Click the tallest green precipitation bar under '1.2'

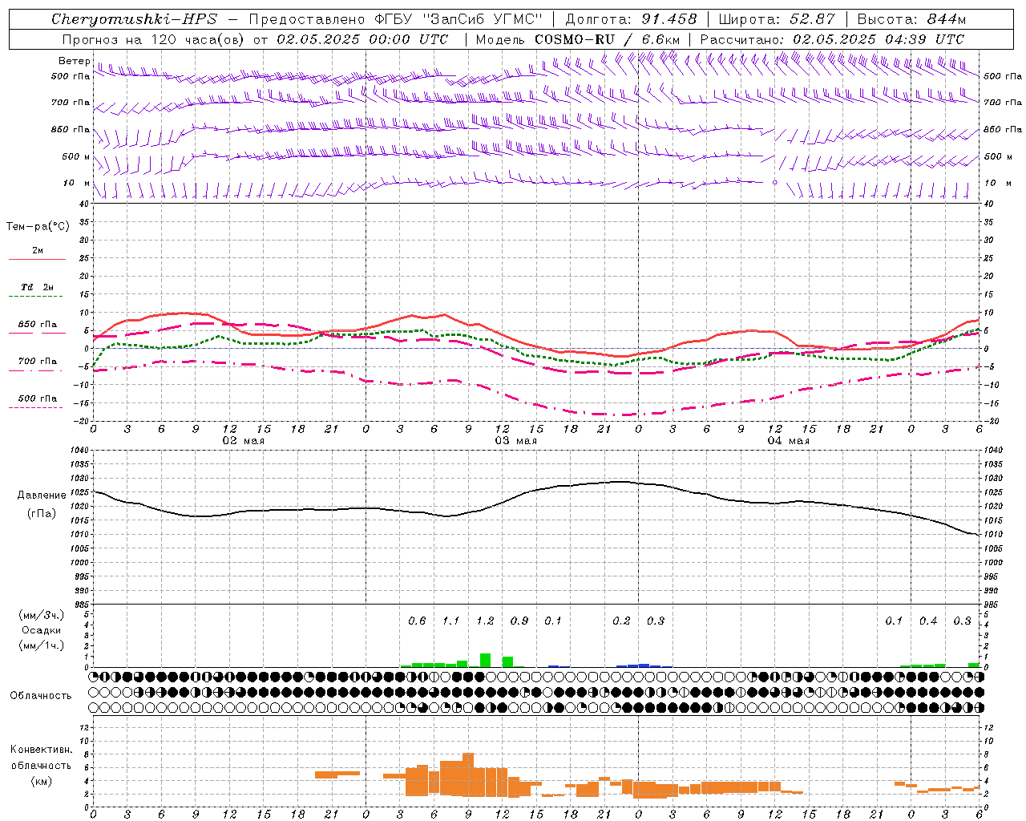485,660
